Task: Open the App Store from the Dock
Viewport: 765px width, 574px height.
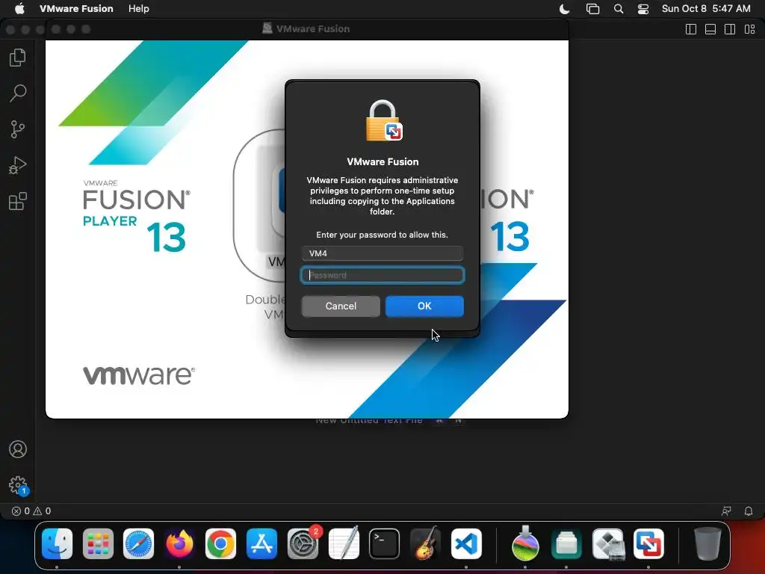Action: pos(261,543)
